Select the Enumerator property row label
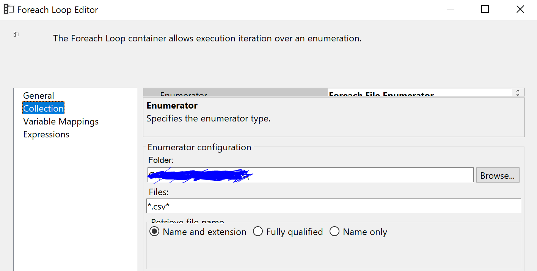The height and width of the screenshot is (271, 537). coord(235,93)
